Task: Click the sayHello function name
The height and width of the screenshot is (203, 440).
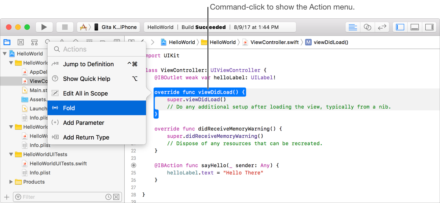Action: (x=214, y=165)
